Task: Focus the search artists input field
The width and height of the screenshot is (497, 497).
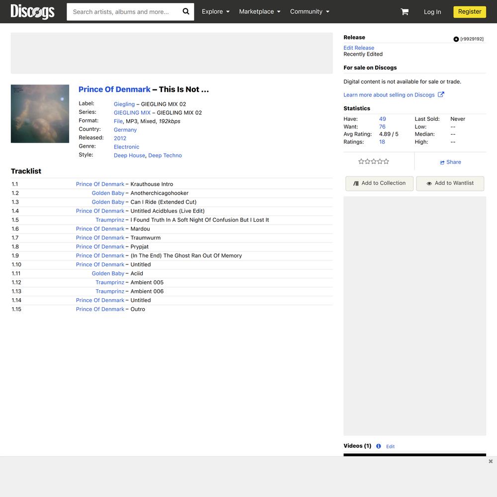Action: (x=124, y=12)
